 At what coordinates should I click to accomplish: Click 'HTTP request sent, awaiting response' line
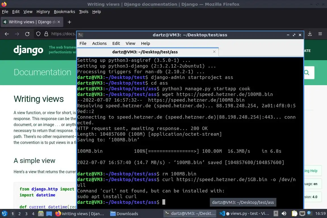[x=142, y=129]
